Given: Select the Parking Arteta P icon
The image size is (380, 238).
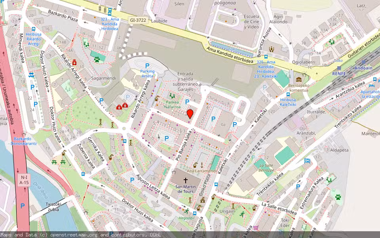Looking at the screenshot, I should (147, 65).
